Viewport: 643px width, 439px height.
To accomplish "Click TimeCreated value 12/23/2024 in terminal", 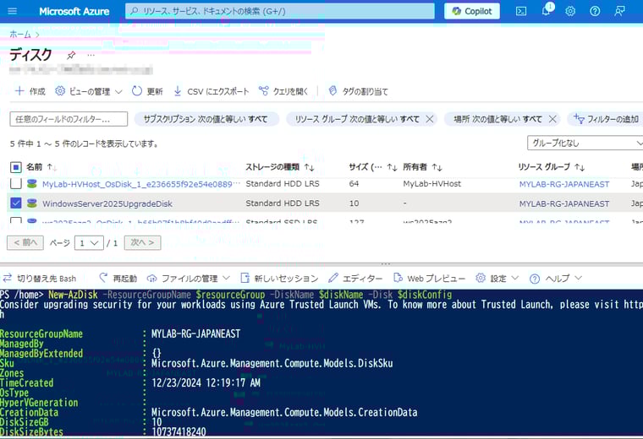I will click(x=206, y=383).
